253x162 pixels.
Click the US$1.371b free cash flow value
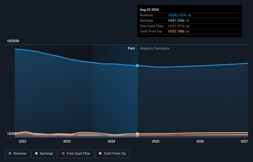[176, 26]
